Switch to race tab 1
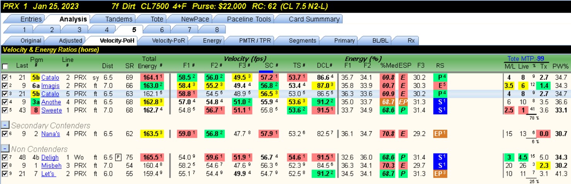Image resolution: width=571 pixels, height=184 pixels. [x=25, y=30]
